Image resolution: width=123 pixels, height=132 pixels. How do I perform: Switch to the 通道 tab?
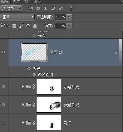tap(16, 2)
